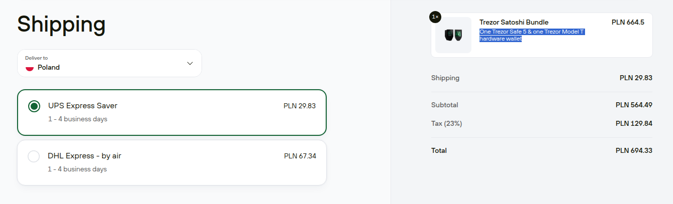673x204 pixels.
Task: Click the Poland flag icon
Action: 30,68
